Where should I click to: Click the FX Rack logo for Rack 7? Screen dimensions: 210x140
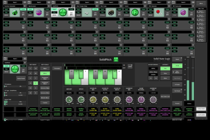[149, 2]
